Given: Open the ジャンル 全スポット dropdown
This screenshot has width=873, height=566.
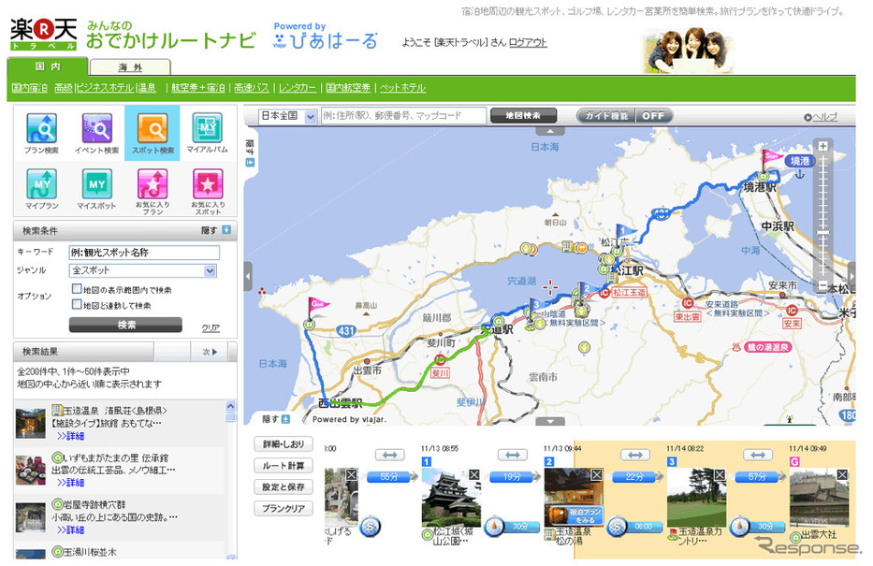Looking at the screenshot, I should click(142, 270).
